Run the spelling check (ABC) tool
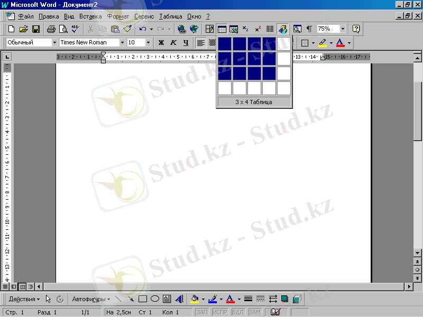 (x=75, y=29)
